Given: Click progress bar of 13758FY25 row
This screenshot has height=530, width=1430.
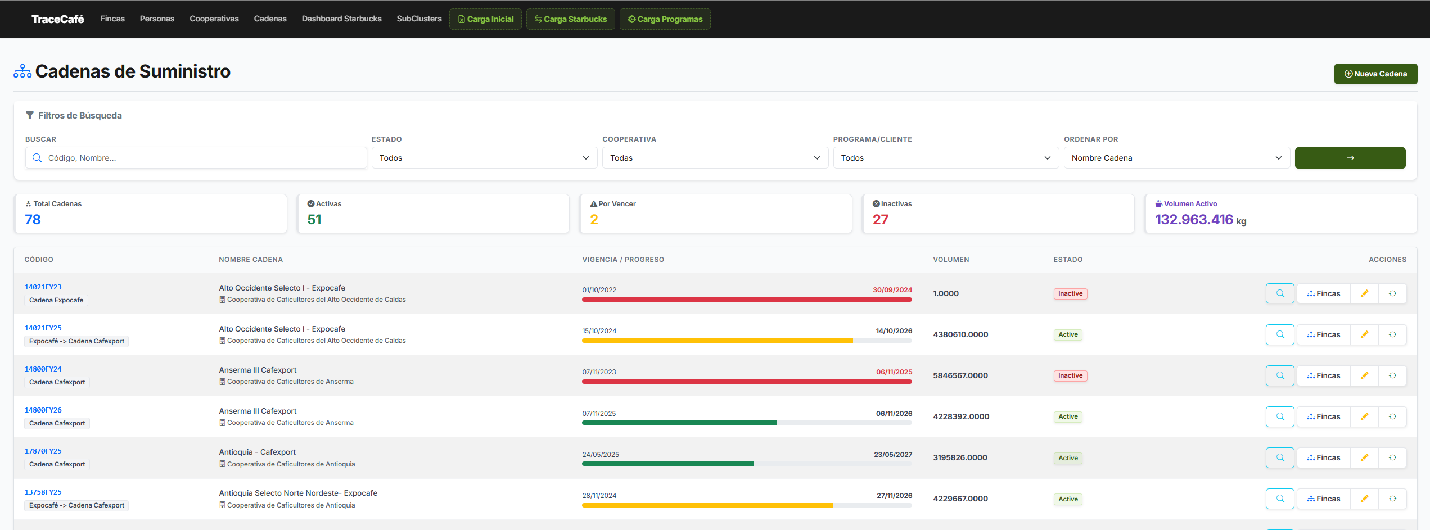Looking at the screenshot, I should coord(747,505).
